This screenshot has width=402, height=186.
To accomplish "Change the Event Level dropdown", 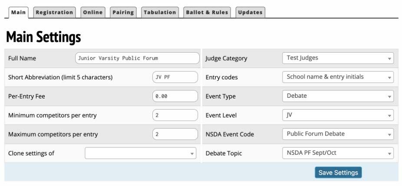I will click(338, 115).
